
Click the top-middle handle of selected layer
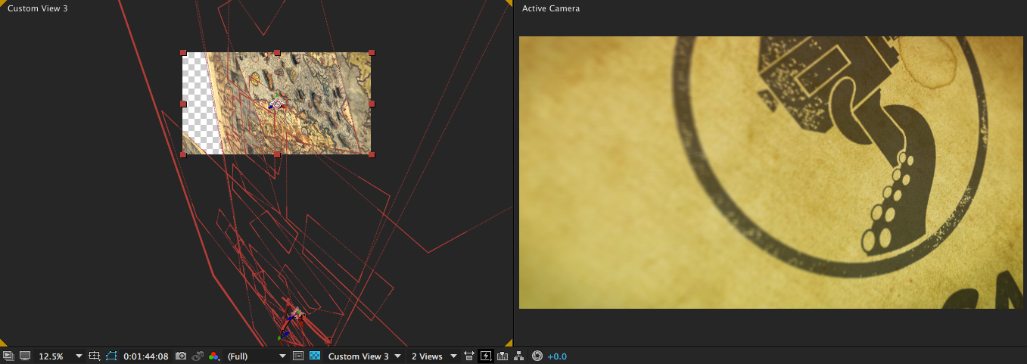(x=277, y=53)
